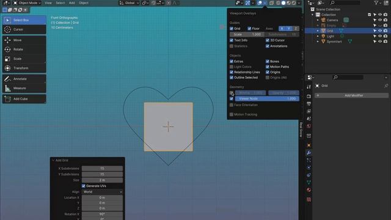
Task: Switch viewport shading to material preview
Action: [x=288, y=3]
